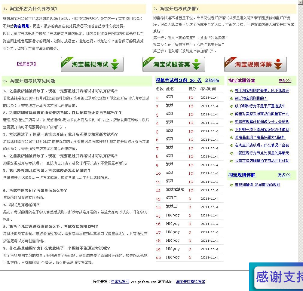Click the 淘宝试题答案 sidebar heading link
The width and height of the screenshot is (303, 291).
point(242,81)
